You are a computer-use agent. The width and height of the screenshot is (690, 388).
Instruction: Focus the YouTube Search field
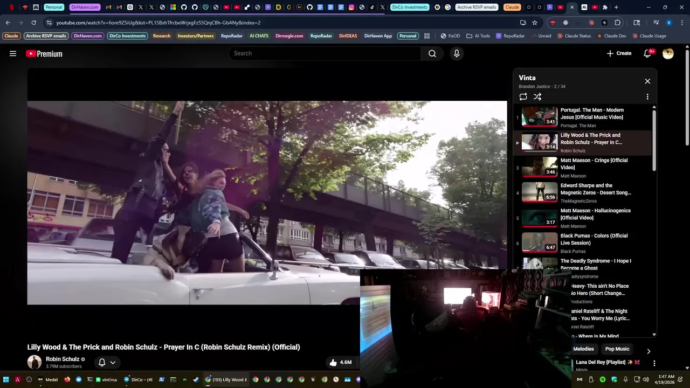[326, 53]
